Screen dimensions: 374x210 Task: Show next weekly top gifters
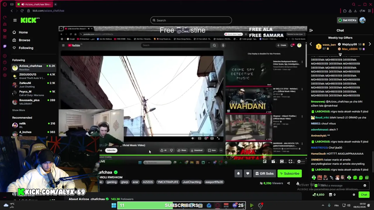[x=370, y=44]
